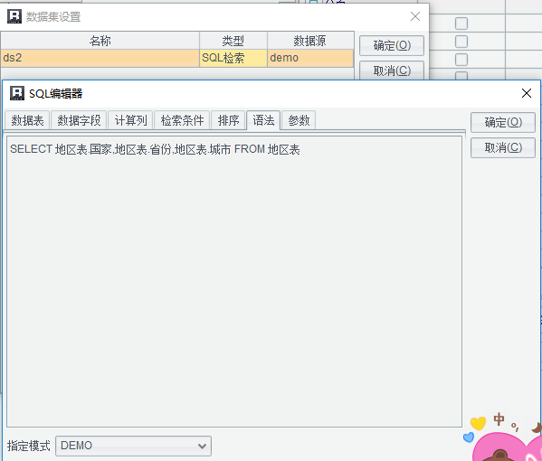Switch to the 检索条件 tab
This screenshot has width=542, height=461.
pyautogui.click(x=182, y=120)
